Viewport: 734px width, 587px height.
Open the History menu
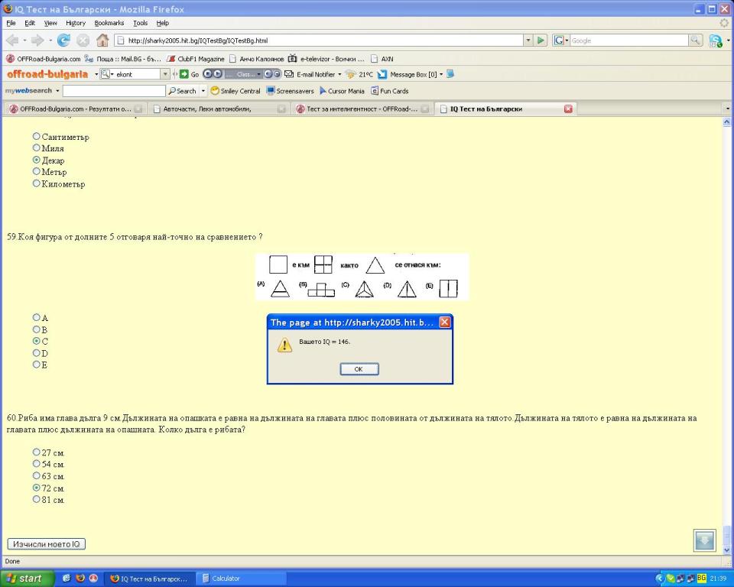point(76,23)
